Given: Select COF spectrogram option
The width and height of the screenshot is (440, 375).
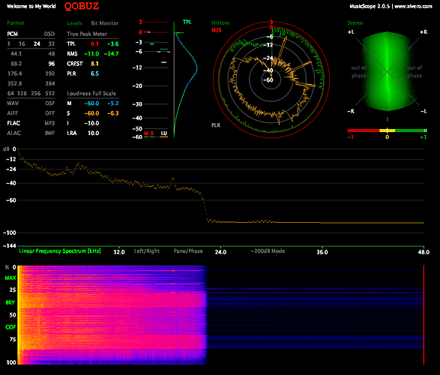Looking at the screenshot, I should (x=10, y=327).
